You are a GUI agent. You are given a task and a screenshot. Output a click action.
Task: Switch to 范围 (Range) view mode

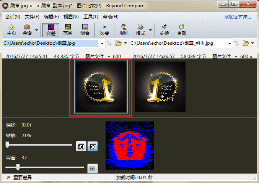[68, 29]
